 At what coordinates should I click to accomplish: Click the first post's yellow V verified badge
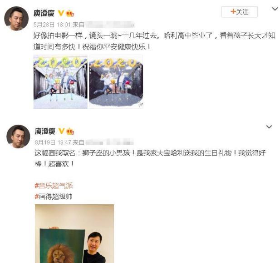click(x=61, y=13)
